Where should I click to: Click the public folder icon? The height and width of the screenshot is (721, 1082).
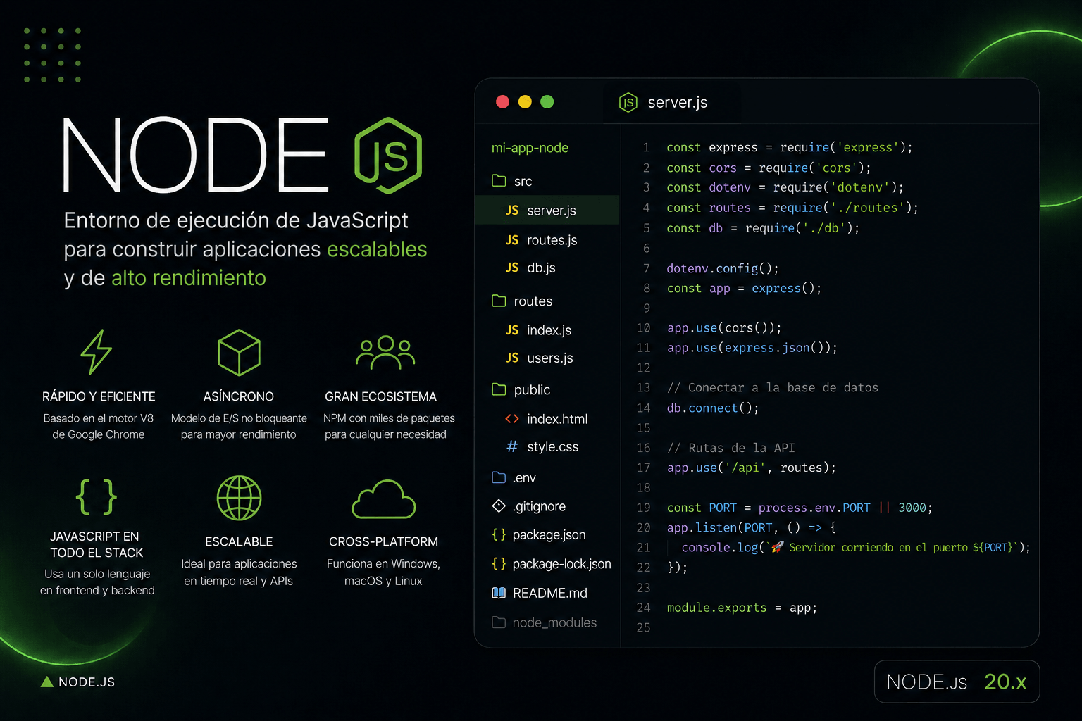[499, 389]
